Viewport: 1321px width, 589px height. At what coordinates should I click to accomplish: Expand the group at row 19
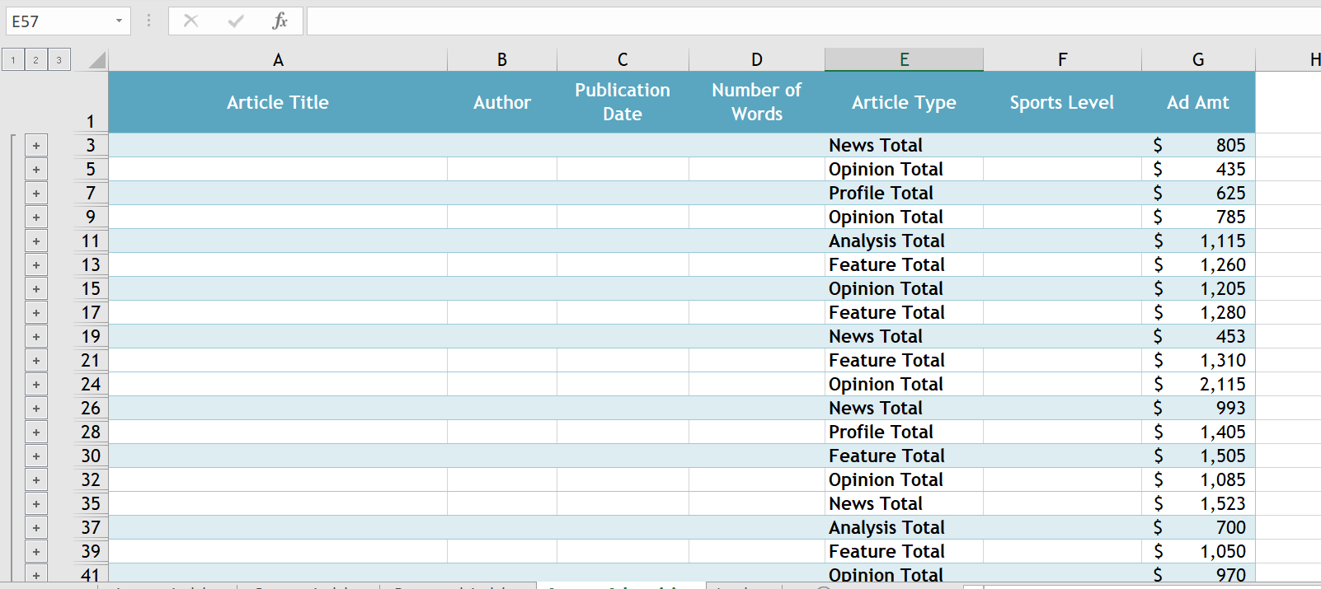[36, 337]
